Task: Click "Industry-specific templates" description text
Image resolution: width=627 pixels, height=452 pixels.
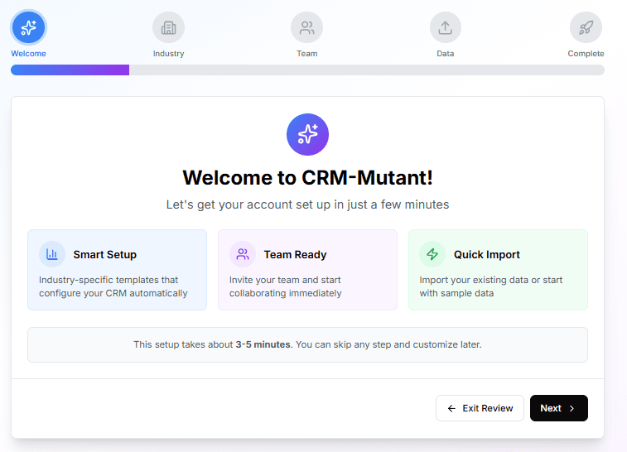Action: [113, 286]
